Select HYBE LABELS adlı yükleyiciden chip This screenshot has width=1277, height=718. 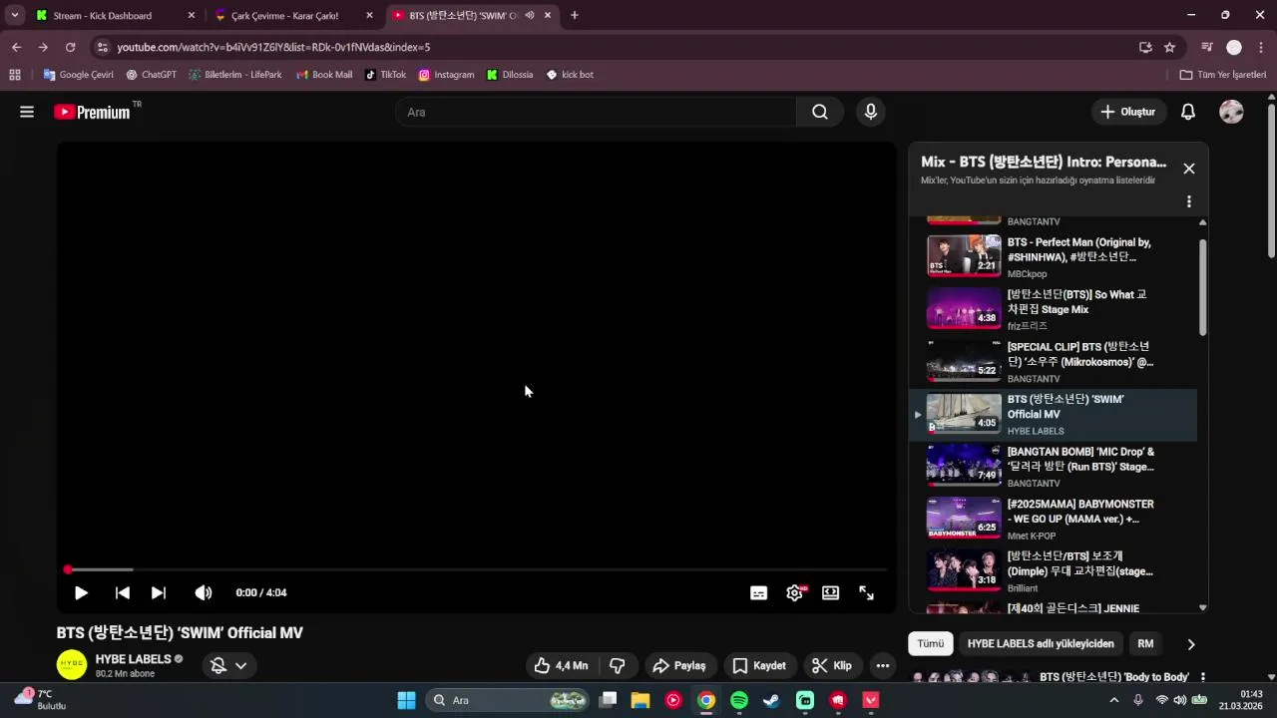(x=1040, y=643)
